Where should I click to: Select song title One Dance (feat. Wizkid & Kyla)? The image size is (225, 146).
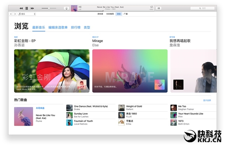(x=91, y=106)
